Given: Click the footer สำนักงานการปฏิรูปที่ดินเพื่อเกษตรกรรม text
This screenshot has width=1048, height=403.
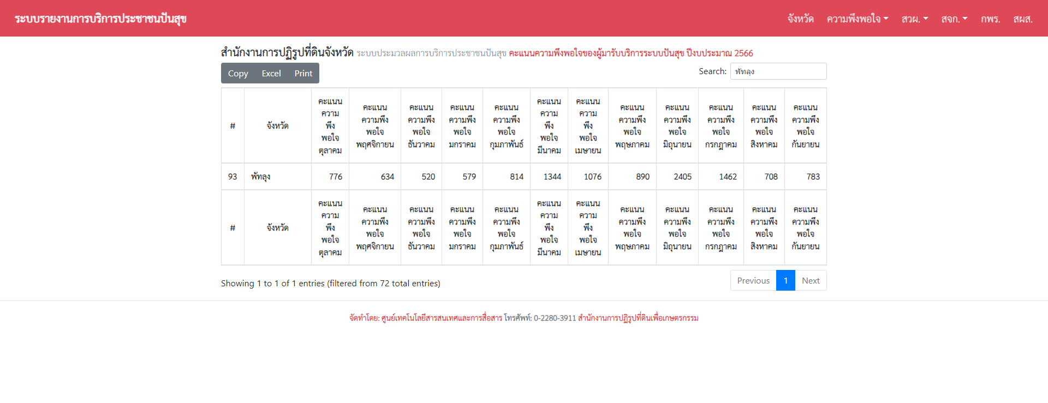Looking at the screenshot, I should [638, 318].
